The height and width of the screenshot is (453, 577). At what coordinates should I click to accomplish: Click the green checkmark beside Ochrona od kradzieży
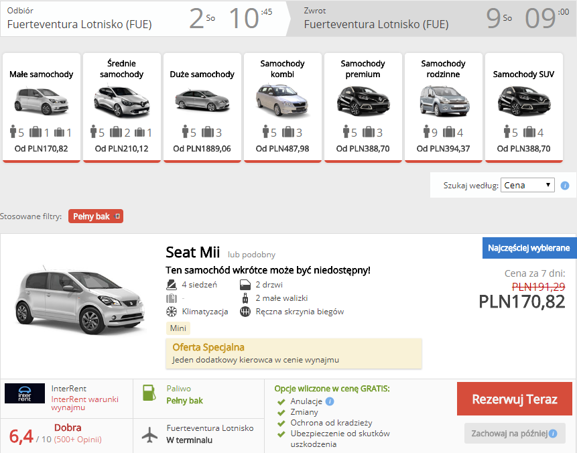(281, 424)
